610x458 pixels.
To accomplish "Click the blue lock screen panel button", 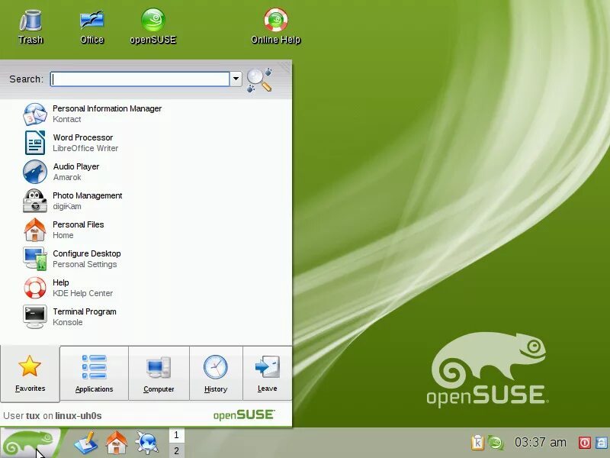I will [x=602, y=443].
